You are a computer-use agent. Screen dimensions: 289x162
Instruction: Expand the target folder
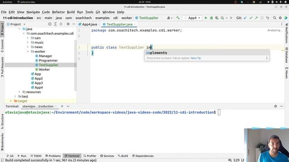point(11,101)
